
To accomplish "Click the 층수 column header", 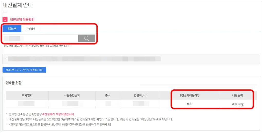I will (x=108, y=95).
